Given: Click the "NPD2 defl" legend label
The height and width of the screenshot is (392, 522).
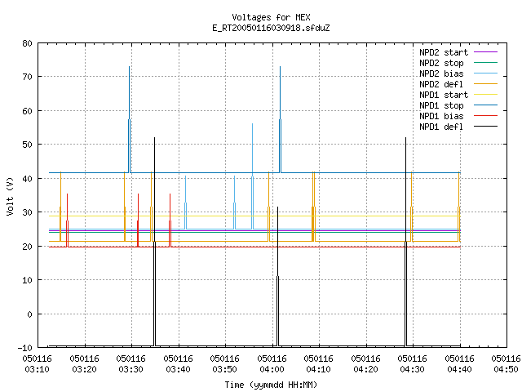Looking at the screenshot, I should 441,84.
